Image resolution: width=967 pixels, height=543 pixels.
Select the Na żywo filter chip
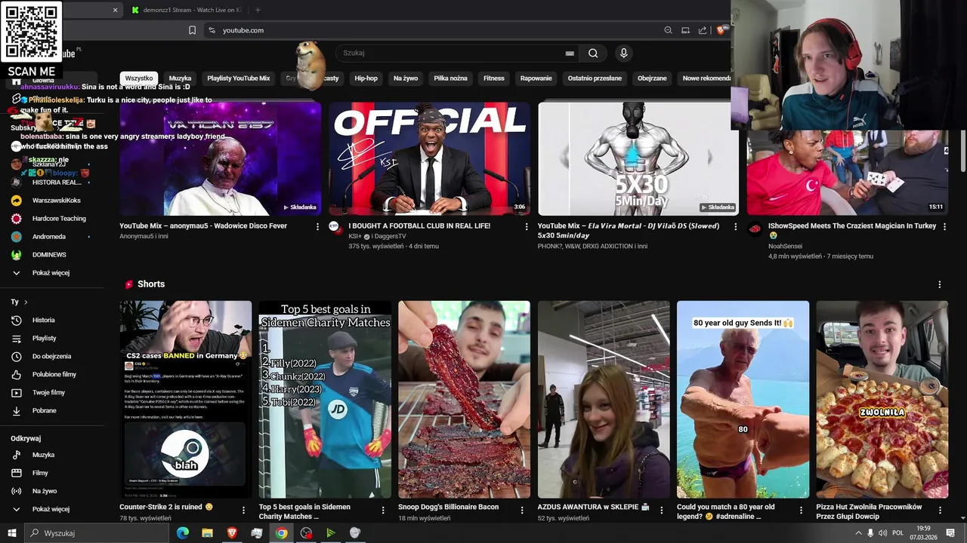[x=406, y=78]
